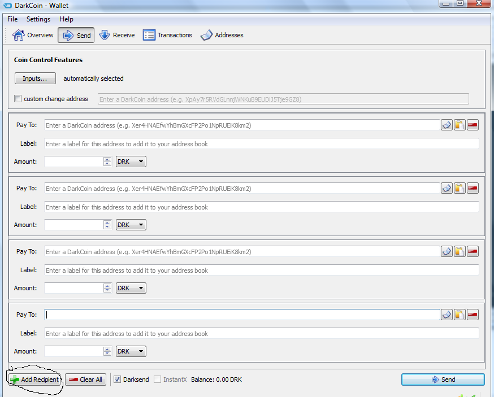Open DRK unit dropdown of fourth recipient
The height and width of the screenshot is (397, 494).
point(131,351)
